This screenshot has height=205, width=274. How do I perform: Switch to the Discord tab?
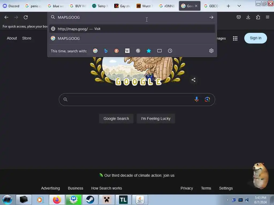pyautogui.click(x=11, y=6)
